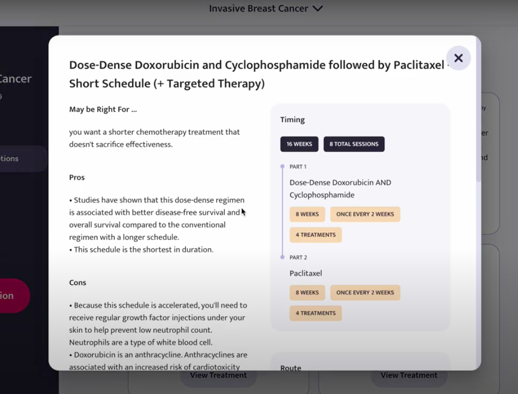Click the 8 WEEKS tag under Part 1

coord(307,214)
